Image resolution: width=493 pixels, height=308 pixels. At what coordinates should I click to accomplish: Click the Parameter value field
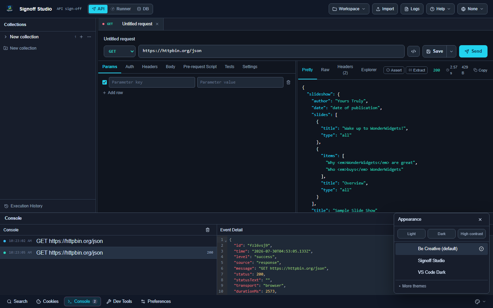240,82
